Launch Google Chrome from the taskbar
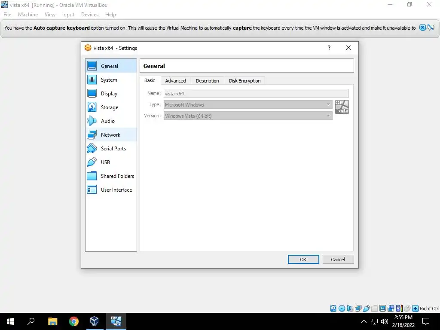 point(74,321)
